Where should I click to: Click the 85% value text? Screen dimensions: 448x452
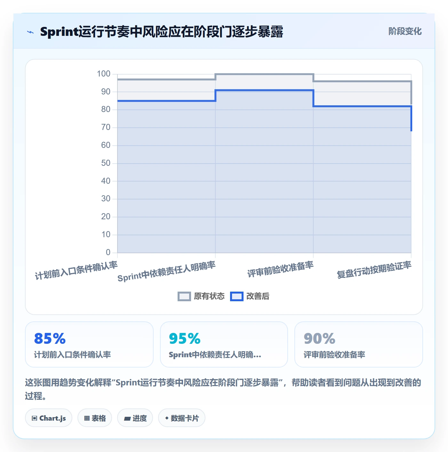pos(50,338)
